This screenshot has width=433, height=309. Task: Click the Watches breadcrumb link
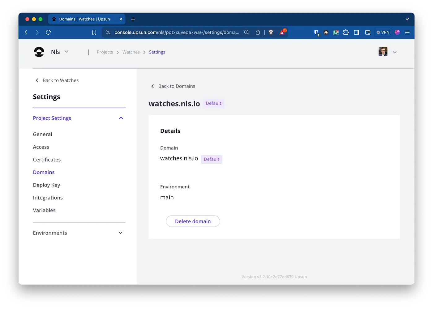coord(131,52)
